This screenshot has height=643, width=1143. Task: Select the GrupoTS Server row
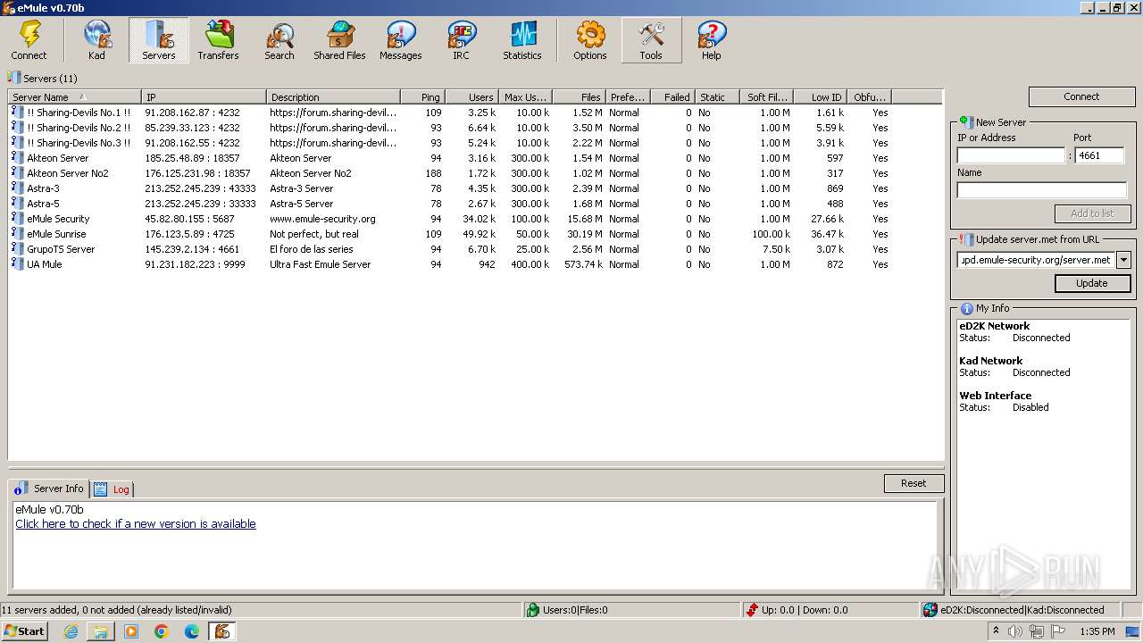coord(476,249)
